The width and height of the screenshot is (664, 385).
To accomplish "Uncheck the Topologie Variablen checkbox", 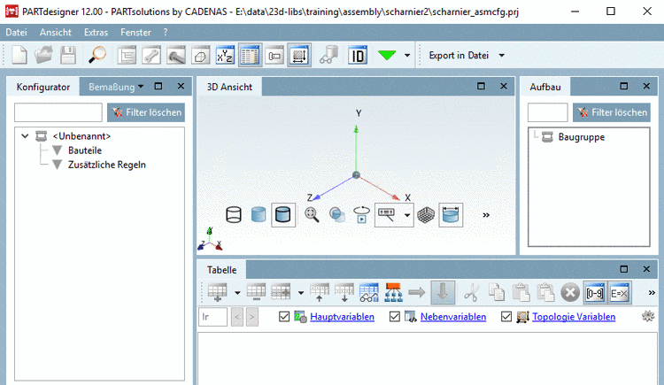I will click(x=506, y=316).
